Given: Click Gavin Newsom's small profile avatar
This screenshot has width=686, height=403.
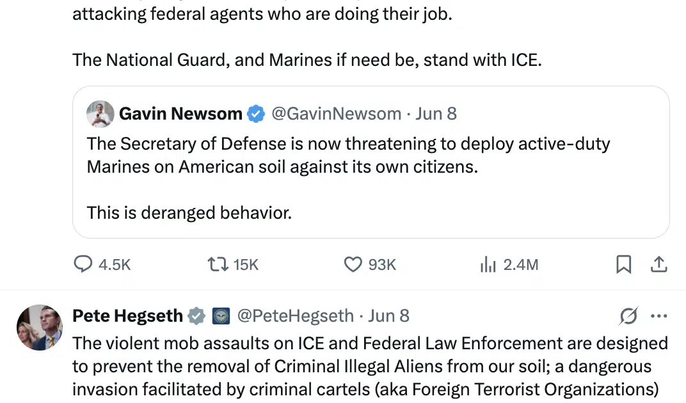Looking at the screenshot, I should [100, 114].
